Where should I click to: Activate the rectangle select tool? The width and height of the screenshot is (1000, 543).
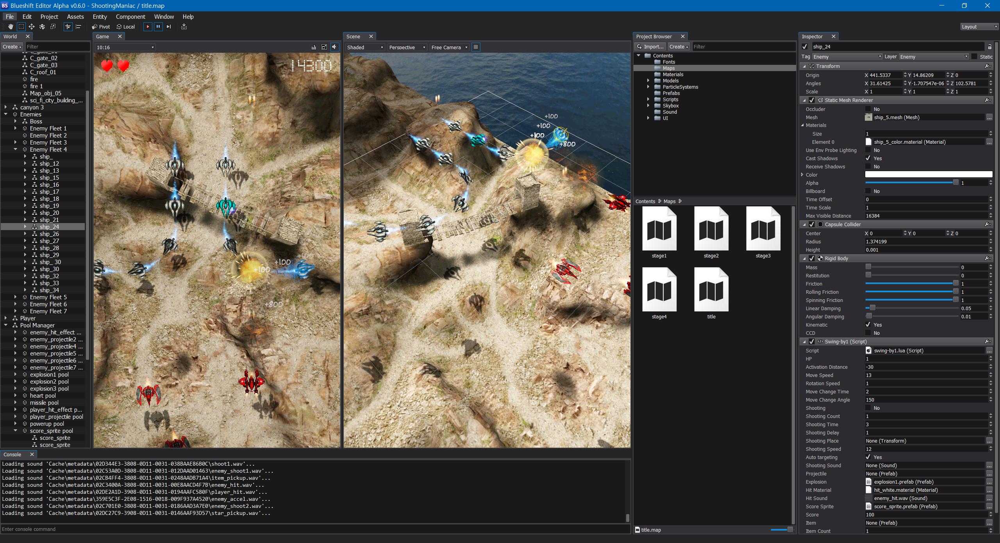tap(21, 27)
